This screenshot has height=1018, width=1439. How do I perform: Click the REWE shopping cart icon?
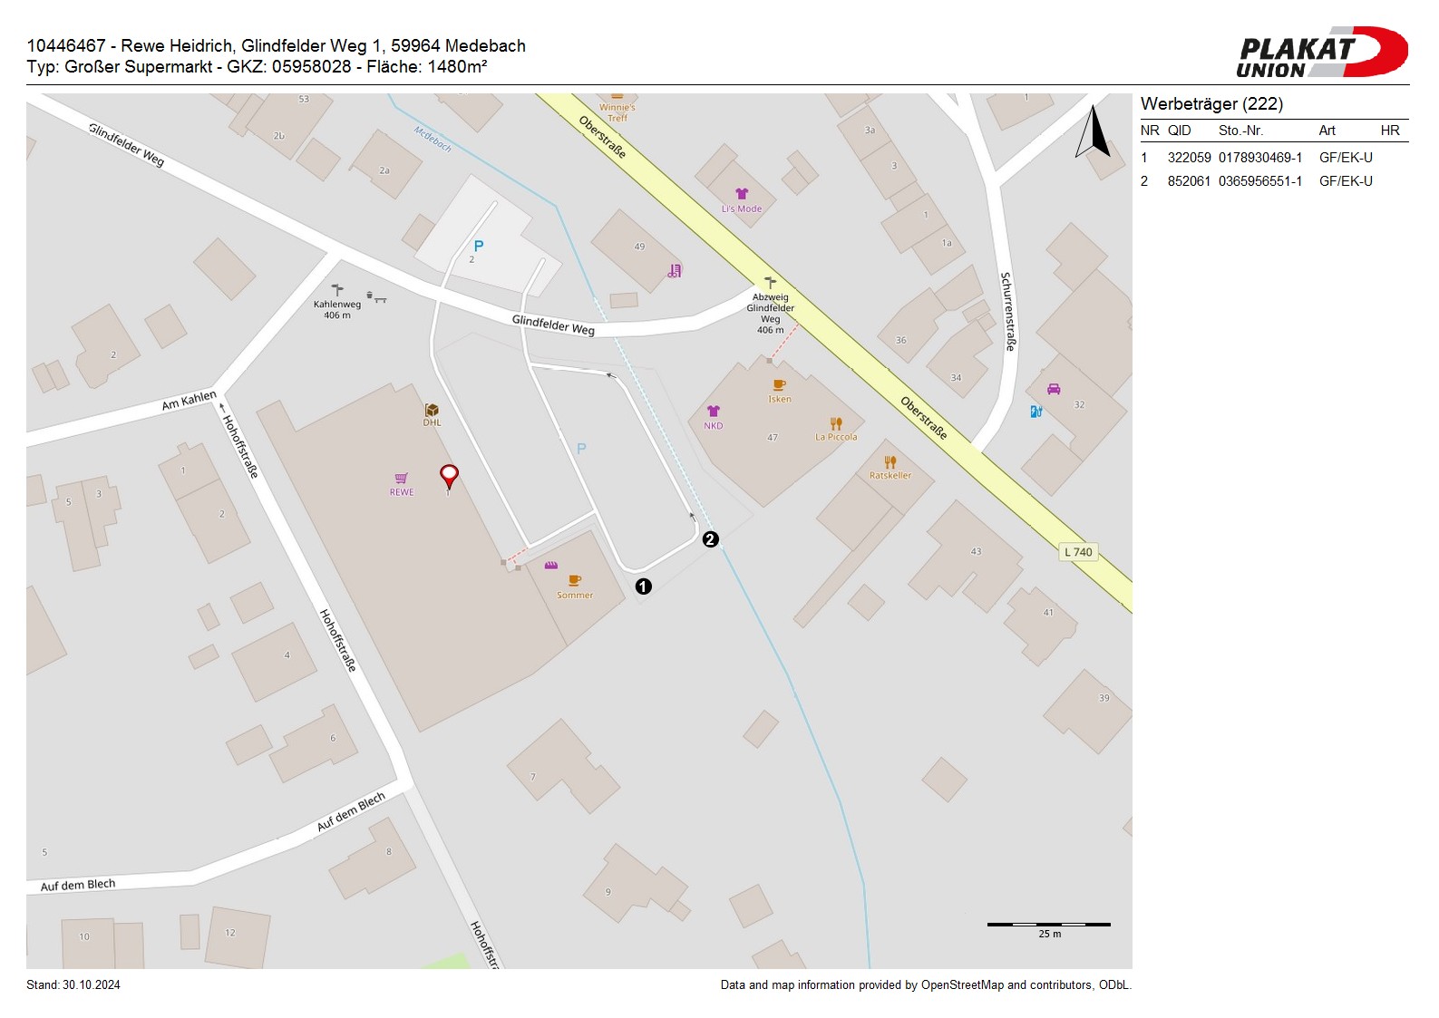tap(401, 479)
